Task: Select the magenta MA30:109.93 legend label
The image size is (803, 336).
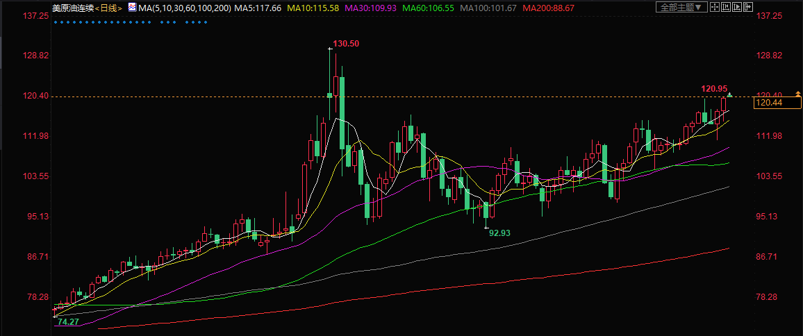Action: [x=374, y=8]
